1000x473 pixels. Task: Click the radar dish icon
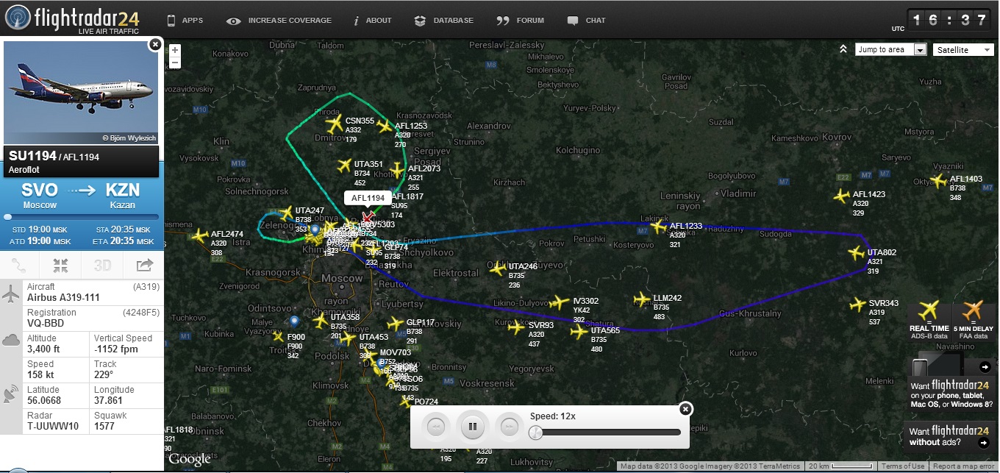(11, 395)
